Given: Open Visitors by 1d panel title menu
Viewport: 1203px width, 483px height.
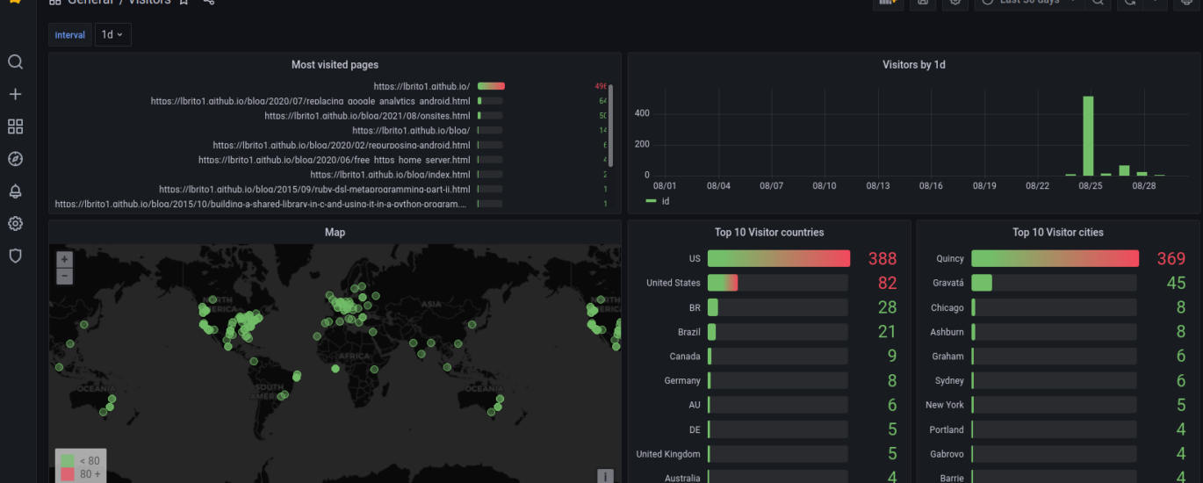Looking at the screenshot, I should [913, 64].
